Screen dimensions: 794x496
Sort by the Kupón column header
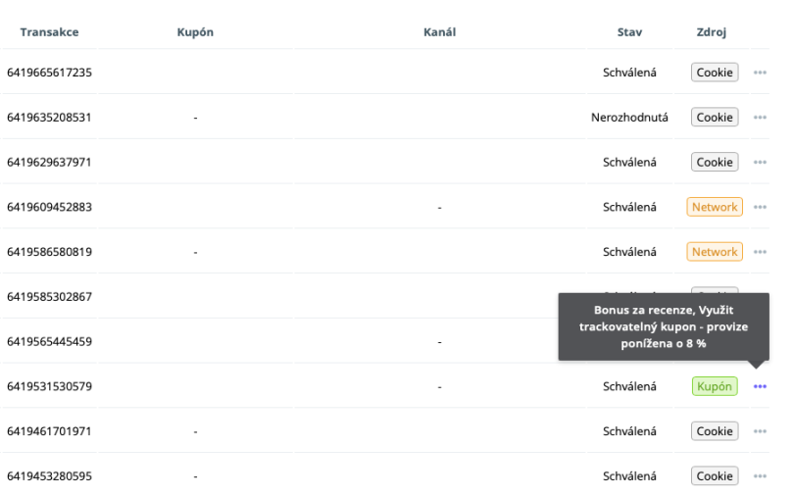tap(195, 32)
